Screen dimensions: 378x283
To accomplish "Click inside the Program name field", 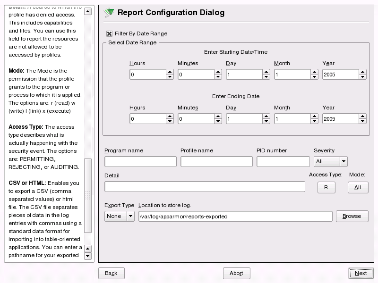I will click(x=139, y=161).
